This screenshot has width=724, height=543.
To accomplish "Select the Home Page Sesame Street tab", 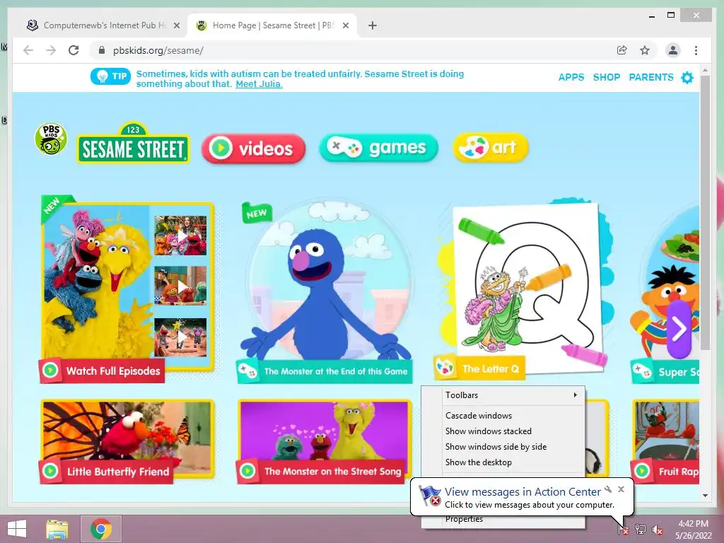I will click(272, 25).
